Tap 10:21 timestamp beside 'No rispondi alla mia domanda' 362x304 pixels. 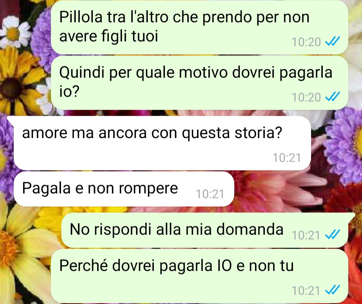tap(306, 235)
